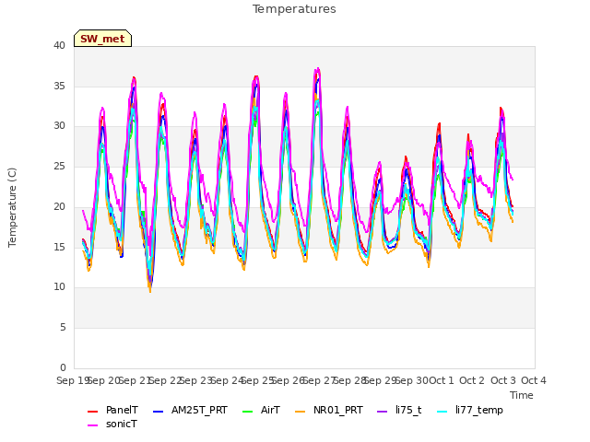Click the 0 y-axis tick label
The width and height of the screenshot is (590, 442).
coord(63,367)
